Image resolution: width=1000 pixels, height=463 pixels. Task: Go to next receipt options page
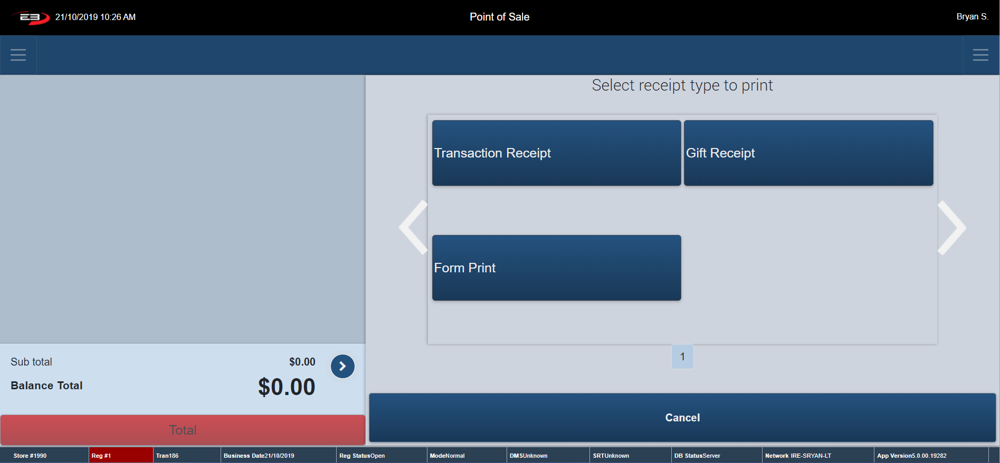point(951,228)
